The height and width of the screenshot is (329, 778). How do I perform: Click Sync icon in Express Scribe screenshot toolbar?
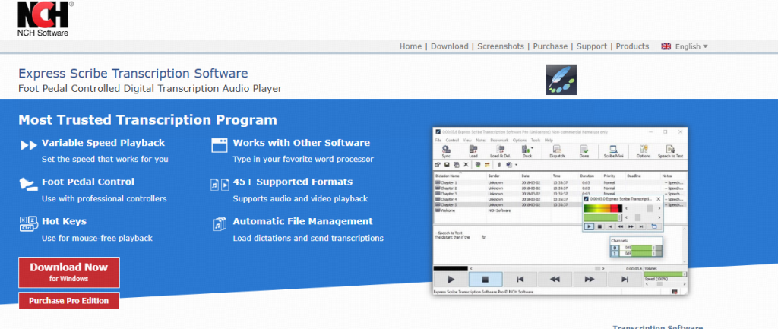coord(446,151)
